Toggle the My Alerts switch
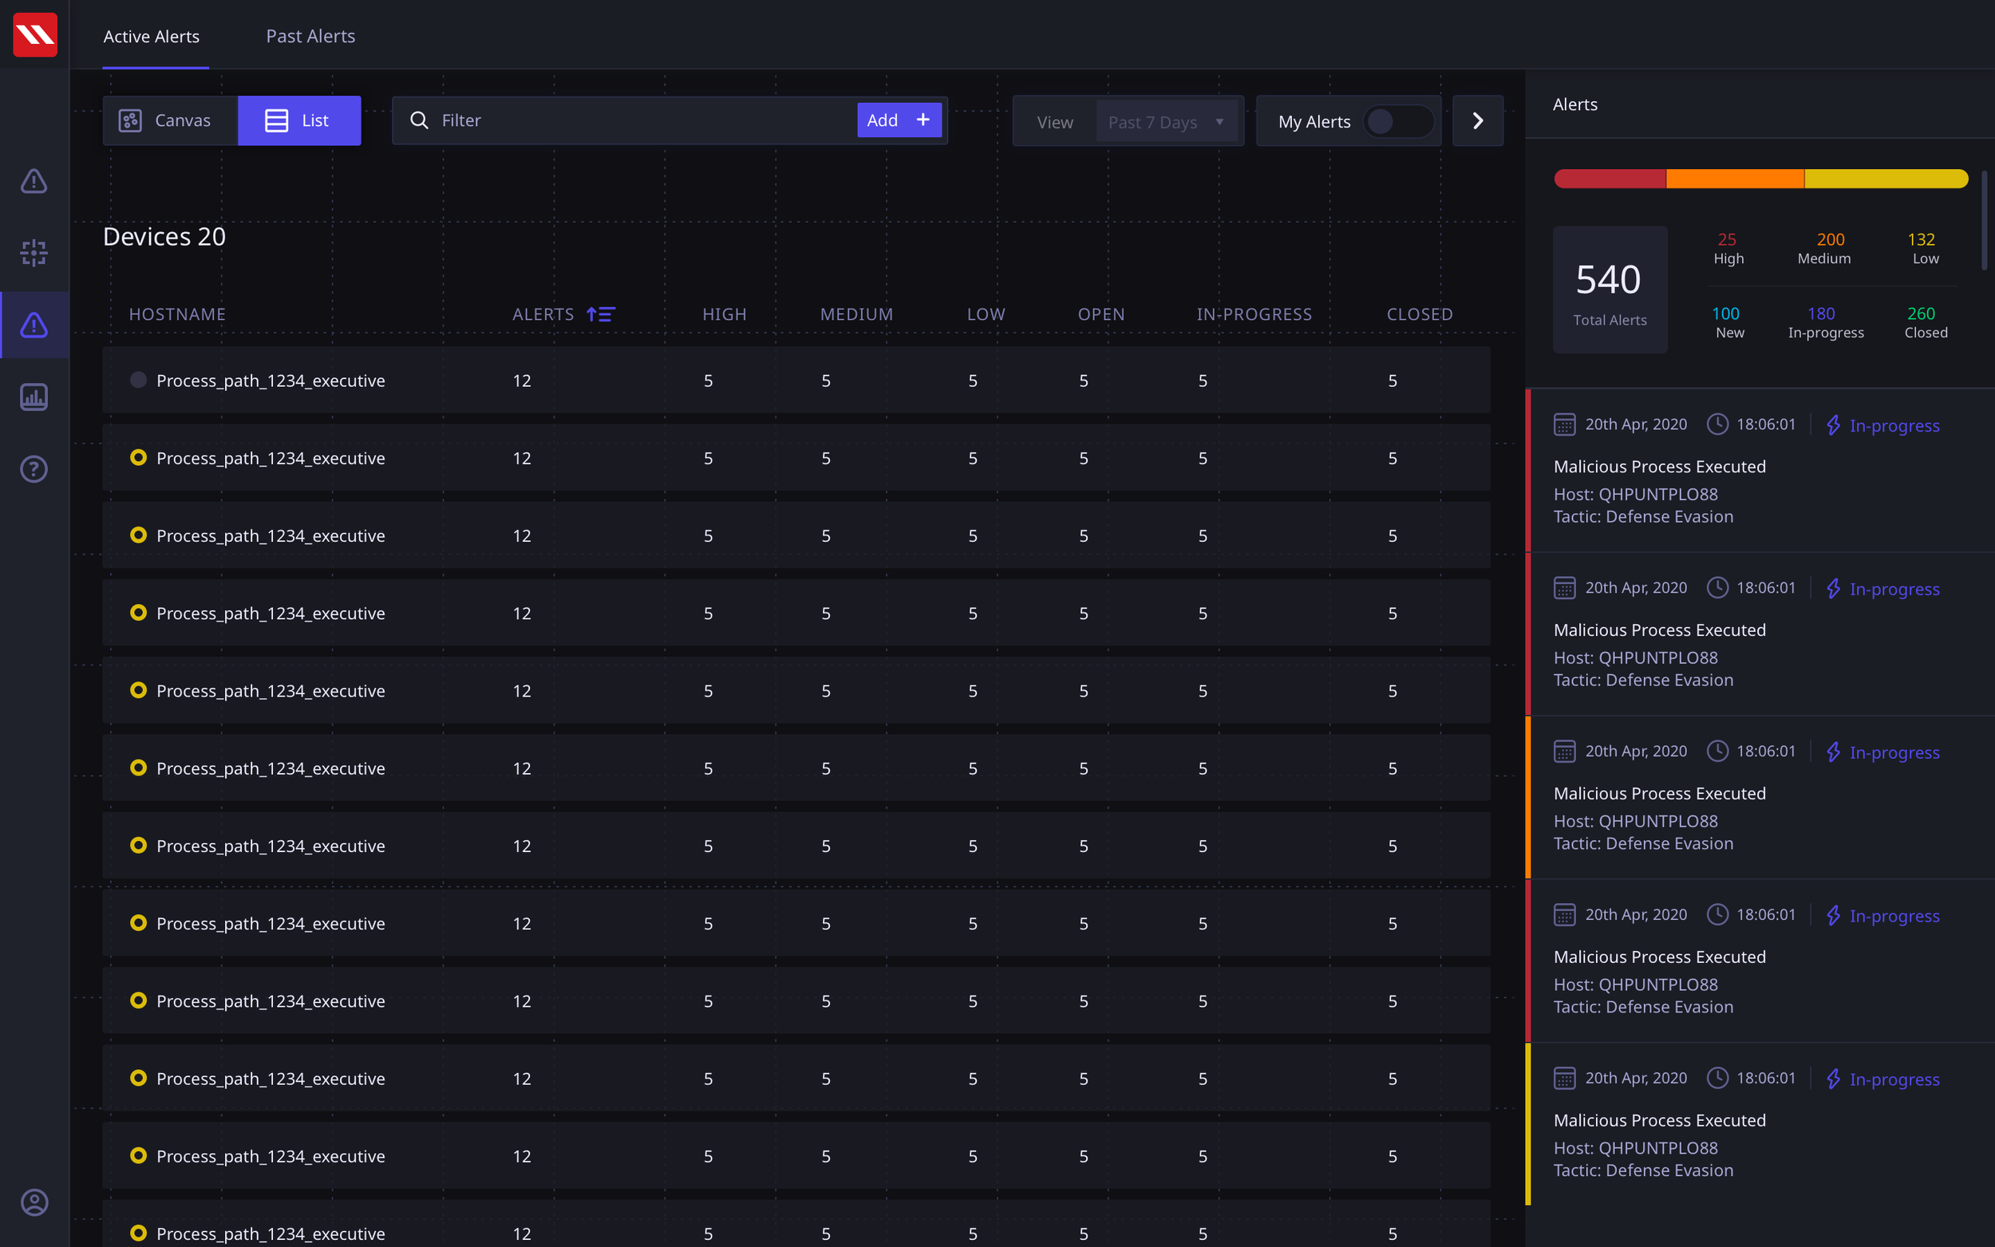Viewport: 1995px width, 1247px height. click(x=1397, y=121)
